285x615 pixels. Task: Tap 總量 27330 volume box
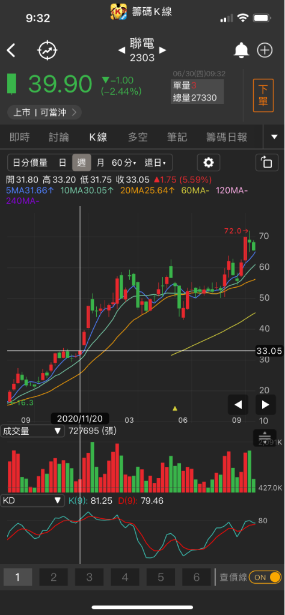pos(195,98)
